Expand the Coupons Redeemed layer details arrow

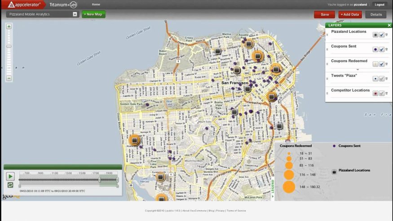(x=358, y=70)
